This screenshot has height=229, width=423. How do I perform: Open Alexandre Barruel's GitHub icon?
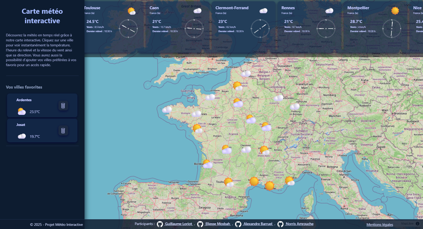[238, 224]
